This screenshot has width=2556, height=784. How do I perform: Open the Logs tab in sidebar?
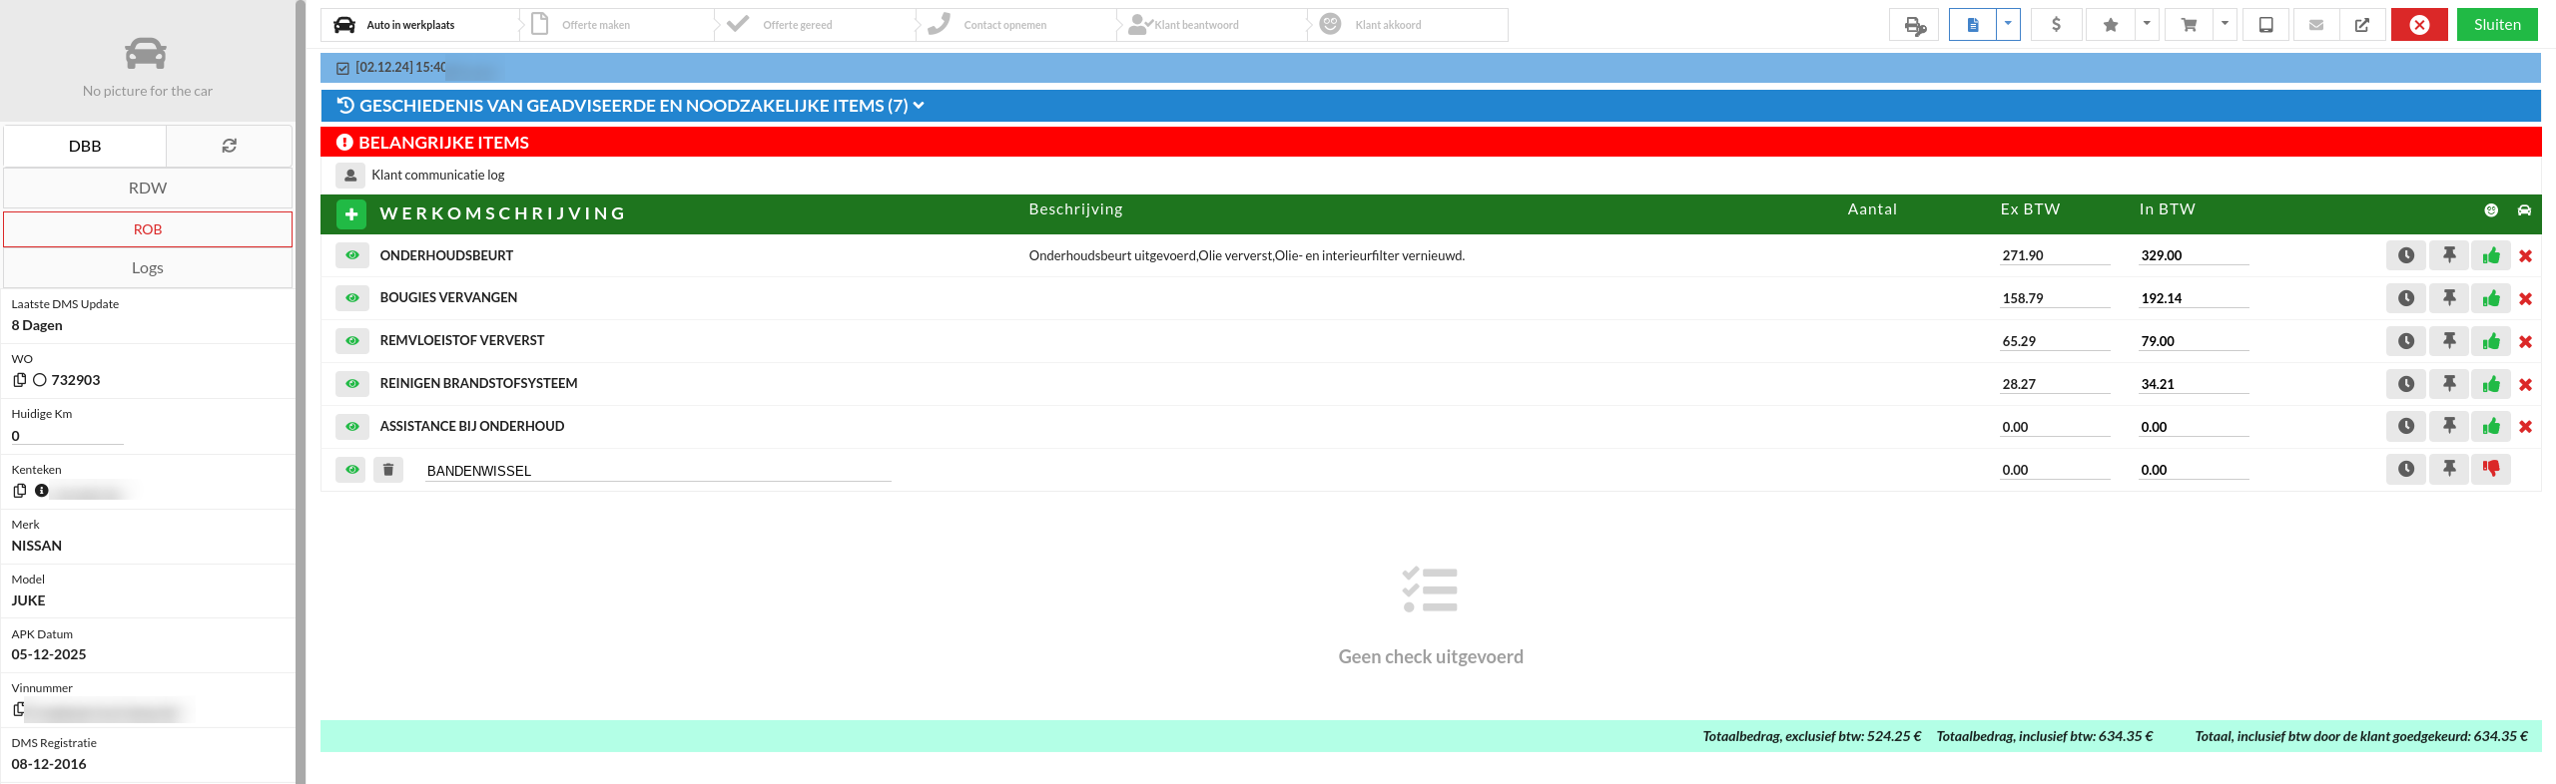(148, 267)
